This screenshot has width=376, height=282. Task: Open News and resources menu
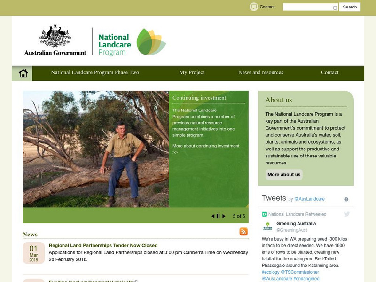(261, 72)
